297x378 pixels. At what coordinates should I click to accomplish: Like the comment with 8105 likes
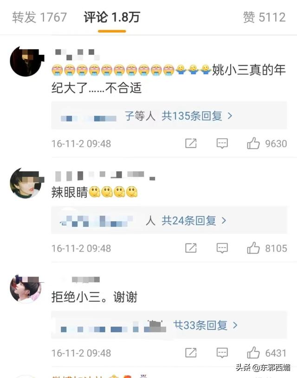click(253, 248)
